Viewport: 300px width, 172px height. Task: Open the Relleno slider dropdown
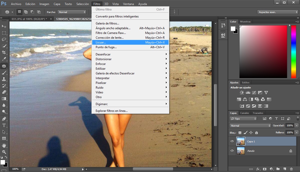(297, 133)
